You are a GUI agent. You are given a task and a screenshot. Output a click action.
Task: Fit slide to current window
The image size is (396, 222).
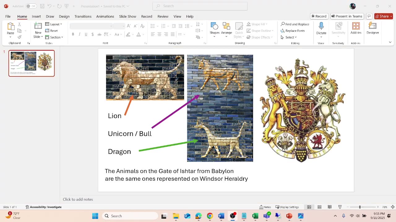click(393, 207)
